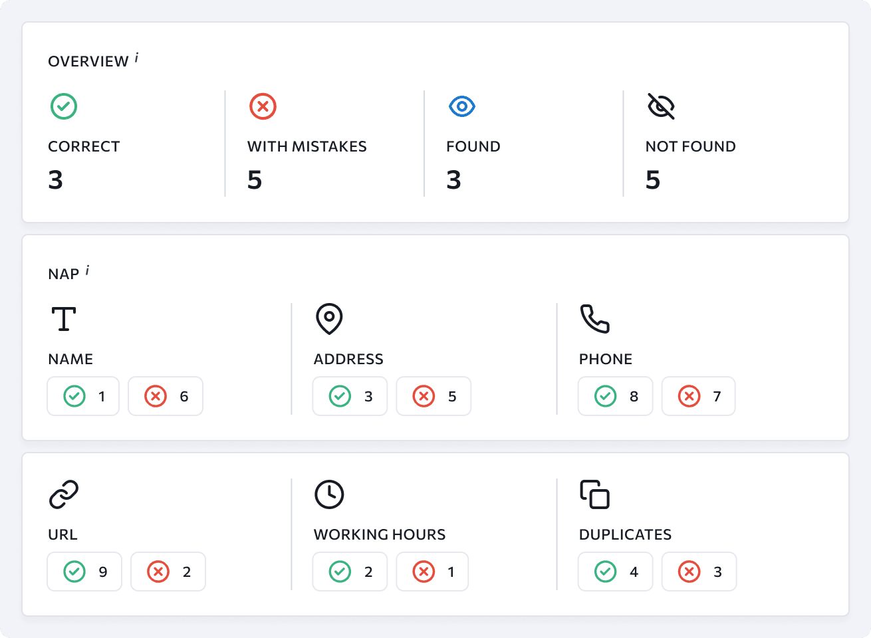Open the Overview info tooltip
The width and height of the screenshot is (871, 638).
(x=136, y=58)
